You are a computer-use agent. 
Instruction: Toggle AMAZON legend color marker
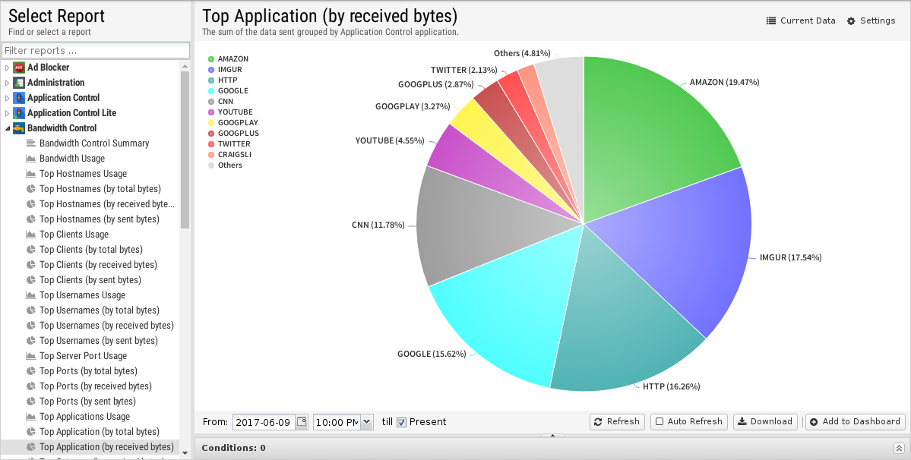[211, 59]
